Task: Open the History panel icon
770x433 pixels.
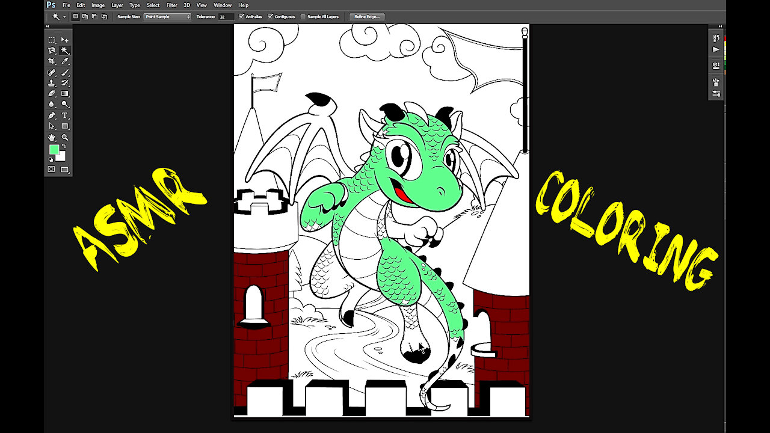Action: tap(716, 38)
